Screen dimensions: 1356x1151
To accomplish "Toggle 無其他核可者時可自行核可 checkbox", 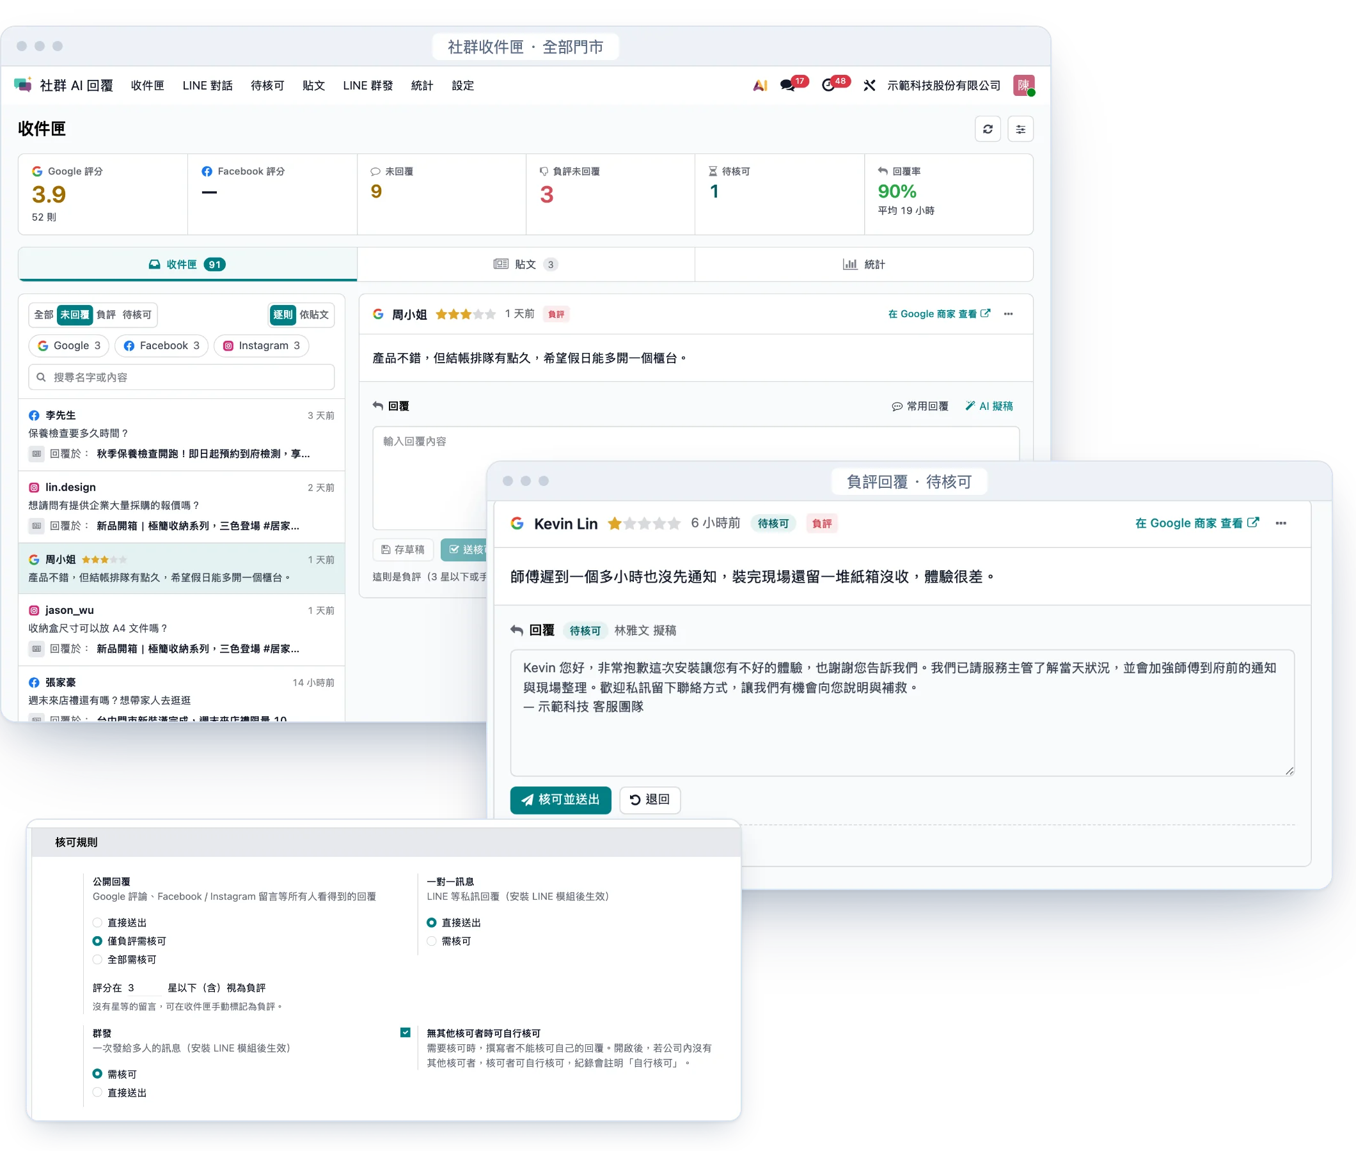I will (406, 1032).
